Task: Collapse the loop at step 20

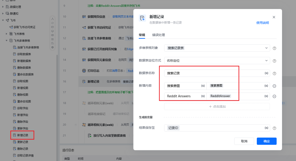Action: (76, 125)
